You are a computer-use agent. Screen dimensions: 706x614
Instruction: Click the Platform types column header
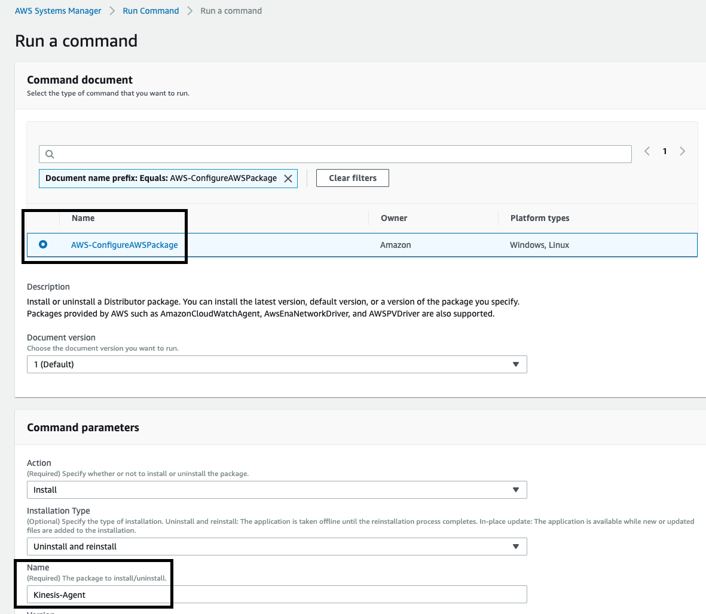540,218
